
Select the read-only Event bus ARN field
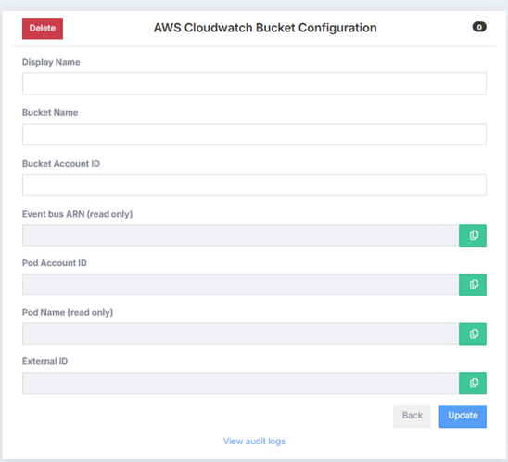tap(240, 235)
